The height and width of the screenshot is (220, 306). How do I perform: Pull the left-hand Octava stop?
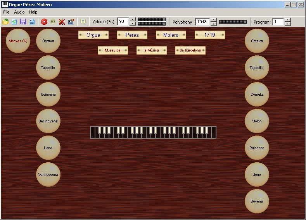coord(48,41)
